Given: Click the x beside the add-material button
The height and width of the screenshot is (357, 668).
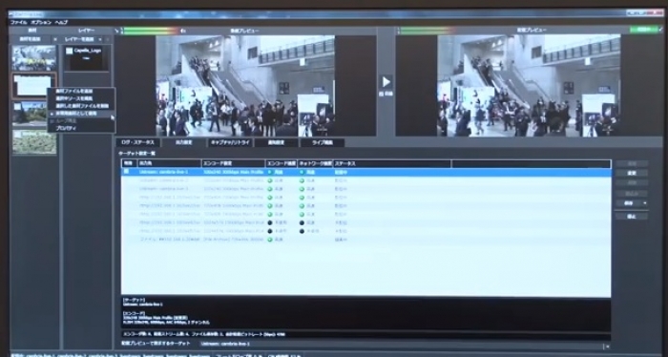Looking at the screenshot, I should pyautogui.click(x=55, y=39).
